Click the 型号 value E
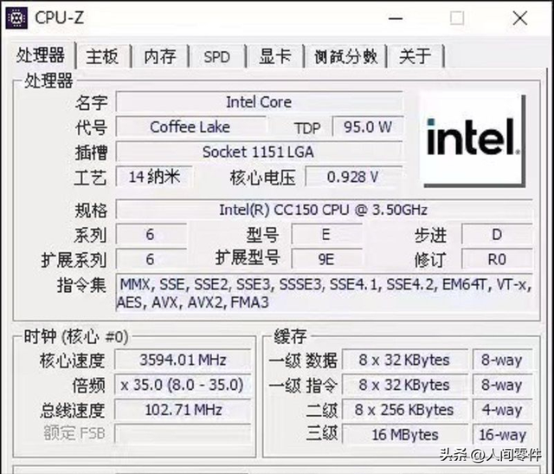Screen dimensions: 554x474 coord(327,235)
